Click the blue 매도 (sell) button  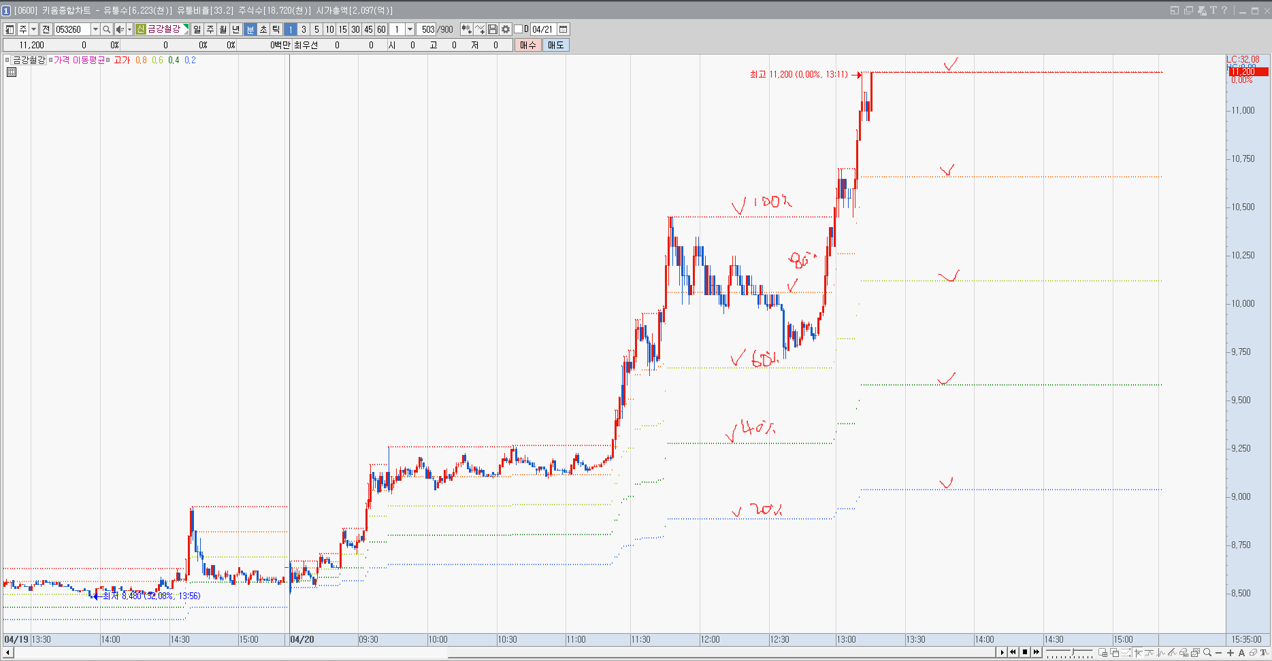[x=555, y=45]
